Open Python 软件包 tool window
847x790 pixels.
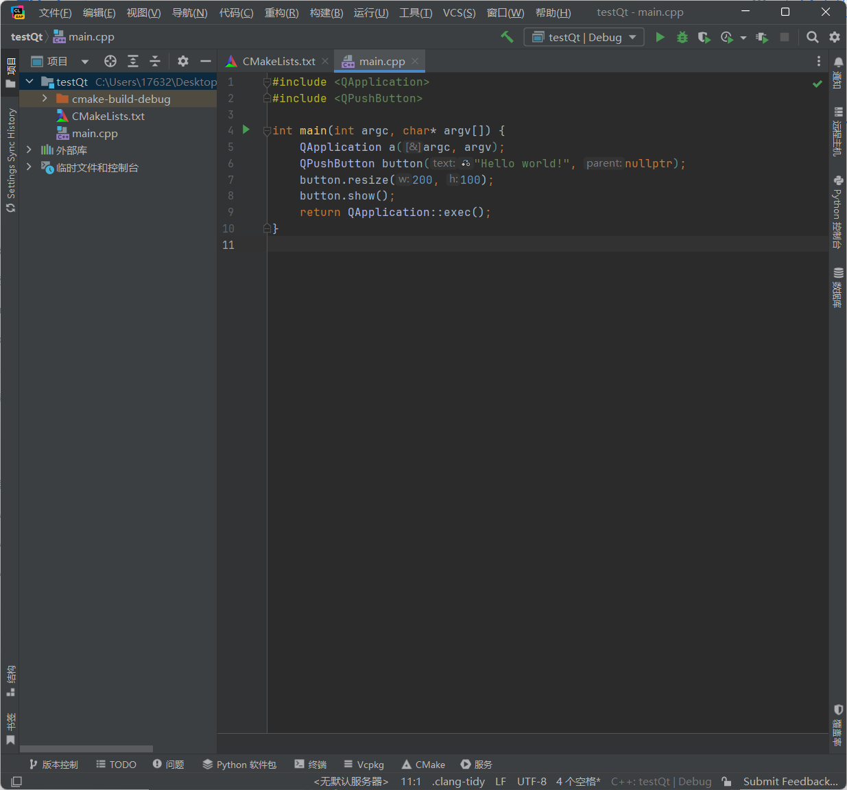click(x=239, y=764)
